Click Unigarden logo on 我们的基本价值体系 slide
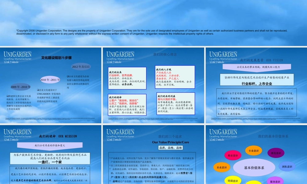The image size is (307, 184). 223,135
